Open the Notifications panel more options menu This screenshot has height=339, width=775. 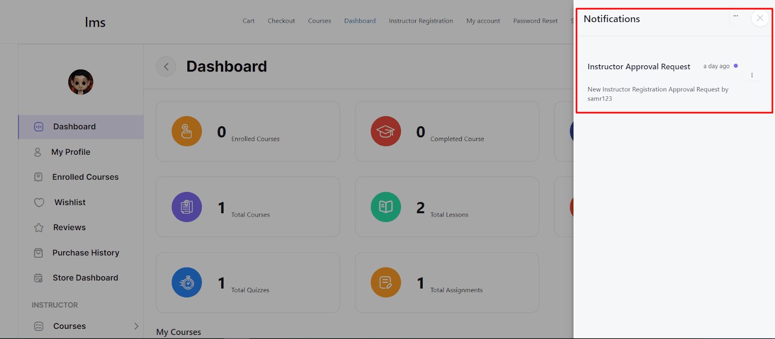pos(735,16)
